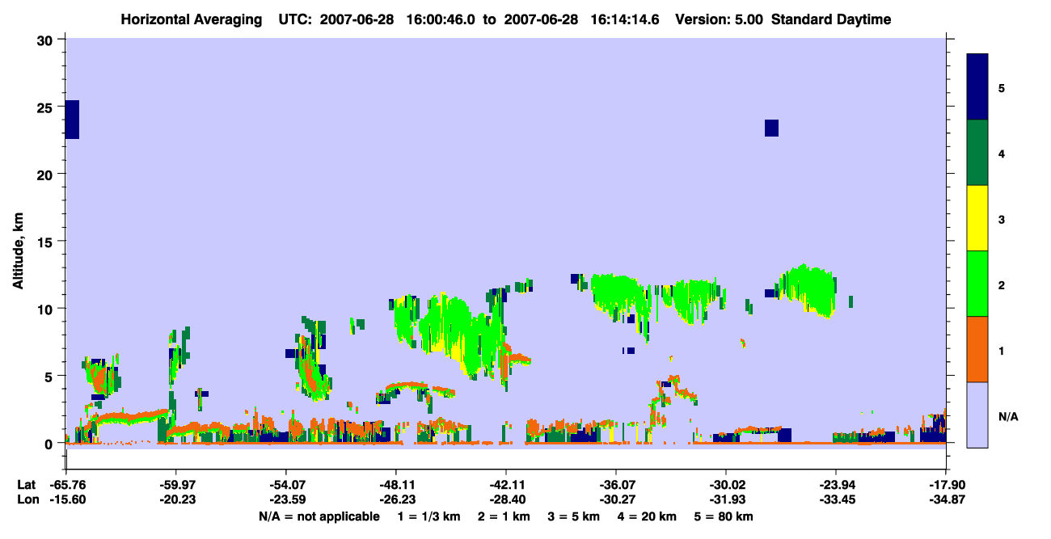Click latitude value -59.97
This screenshot has height=539, width=1051.
(x=176, y=485)
